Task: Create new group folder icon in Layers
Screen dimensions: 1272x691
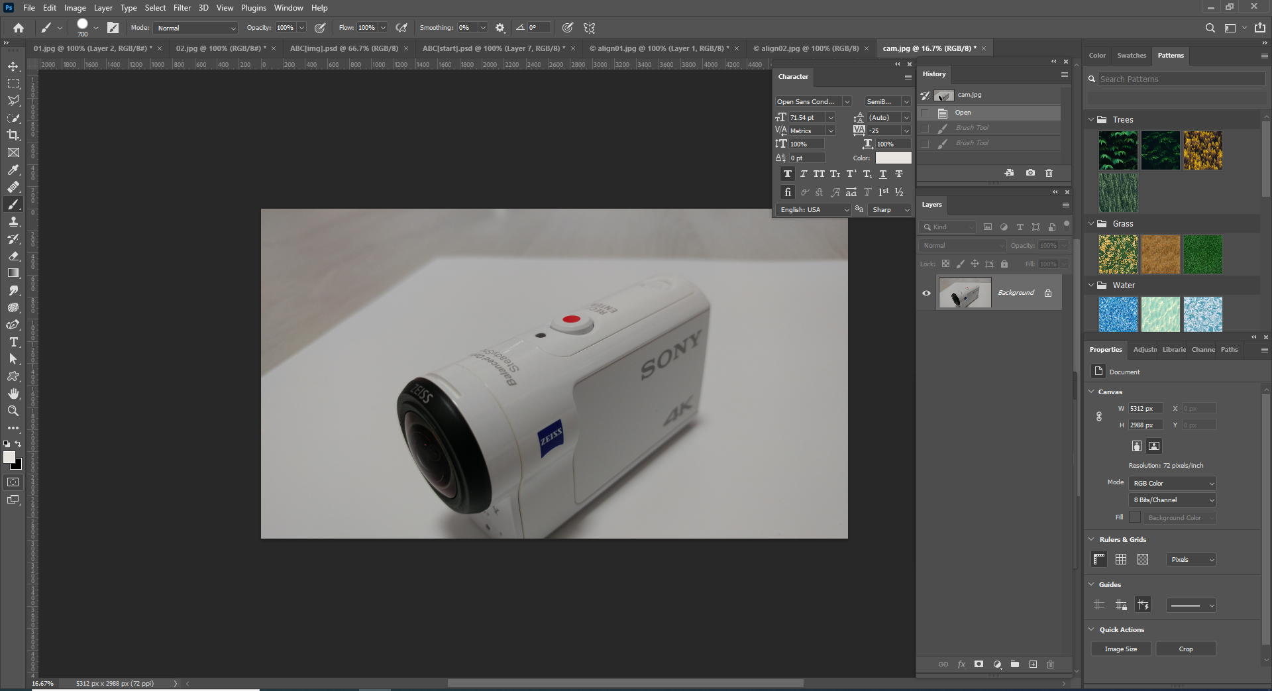Action: (1015, 664)
